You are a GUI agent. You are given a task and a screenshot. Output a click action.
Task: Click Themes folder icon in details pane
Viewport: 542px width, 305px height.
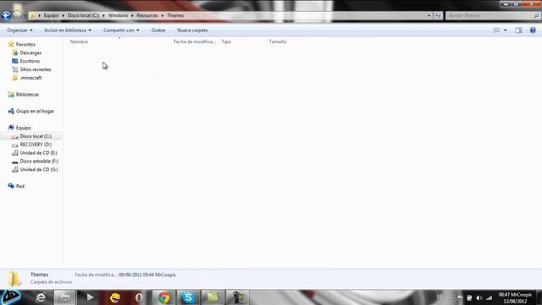[x=14, y=279]
